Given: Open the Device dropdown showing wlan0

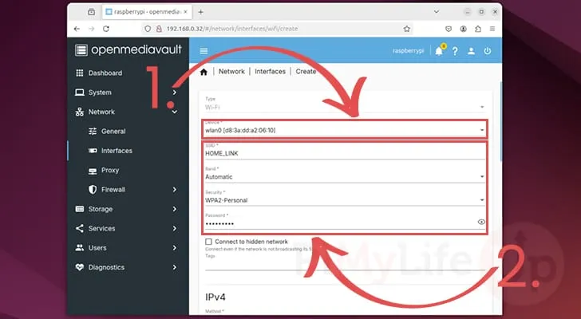Looking at the screenshot, I should [345, 130].
